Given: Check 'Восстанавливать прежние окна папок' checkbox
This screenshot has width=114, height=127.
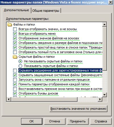Looking at the screenshot, I should tap(15, 89).
